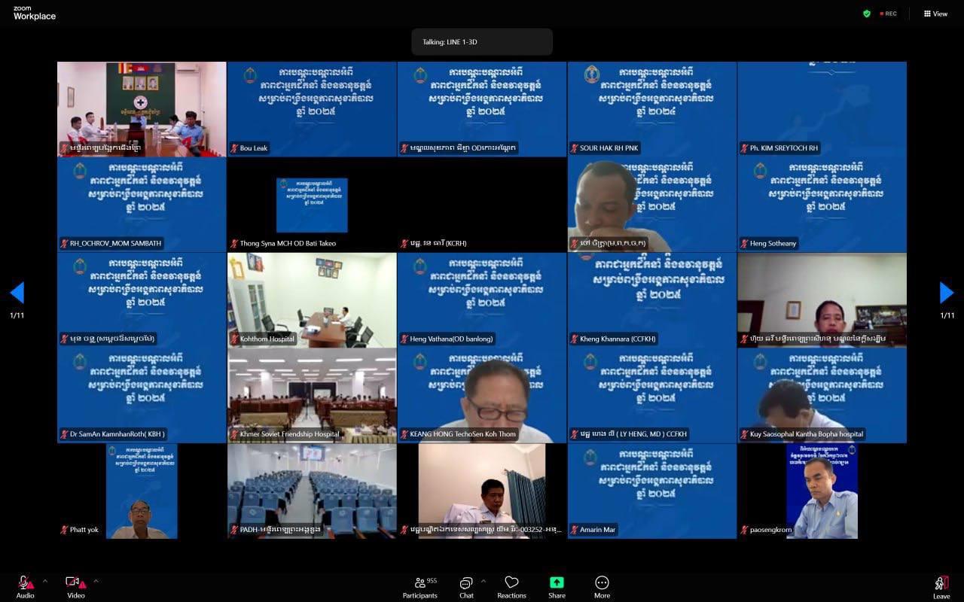The height and width of the screenshot is (602, 964).
Task: Click the green Share screen button
Action: (x=557, y=587)
